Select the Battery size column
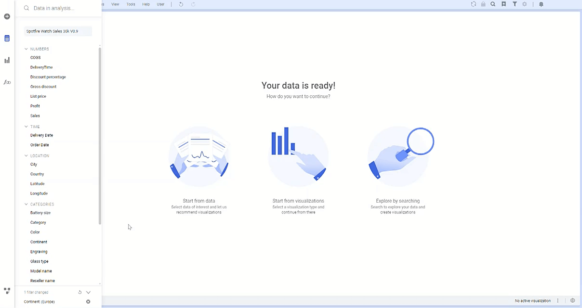582x308 pixels. (x=40, y=213)
